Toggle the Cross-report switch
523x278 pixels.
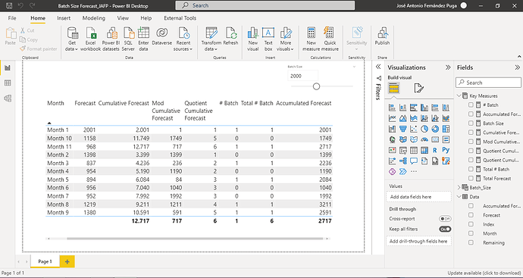point(445,219)
